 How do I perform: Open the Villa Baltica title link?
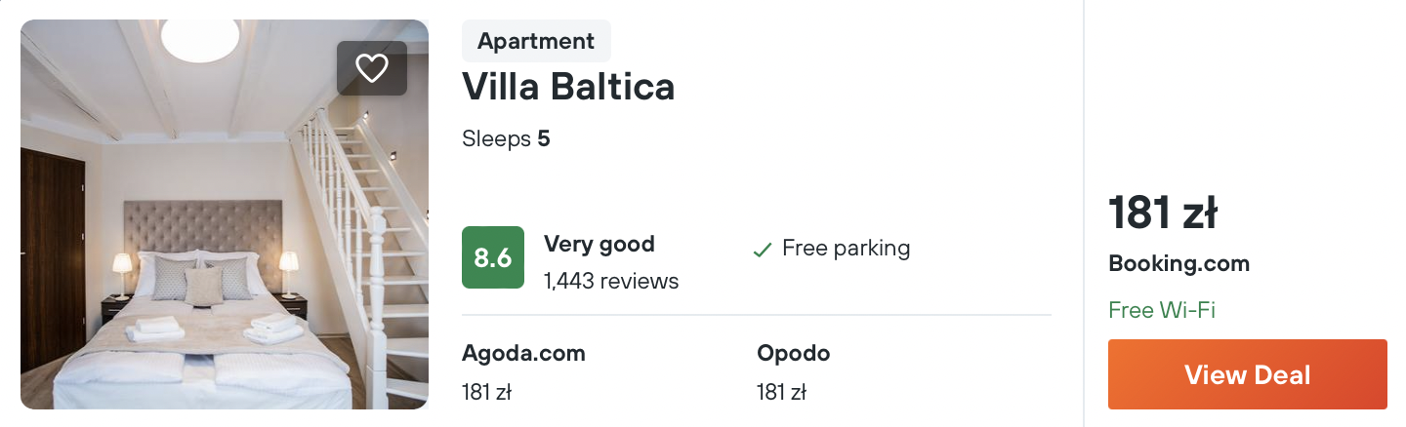tap(568, 88)
